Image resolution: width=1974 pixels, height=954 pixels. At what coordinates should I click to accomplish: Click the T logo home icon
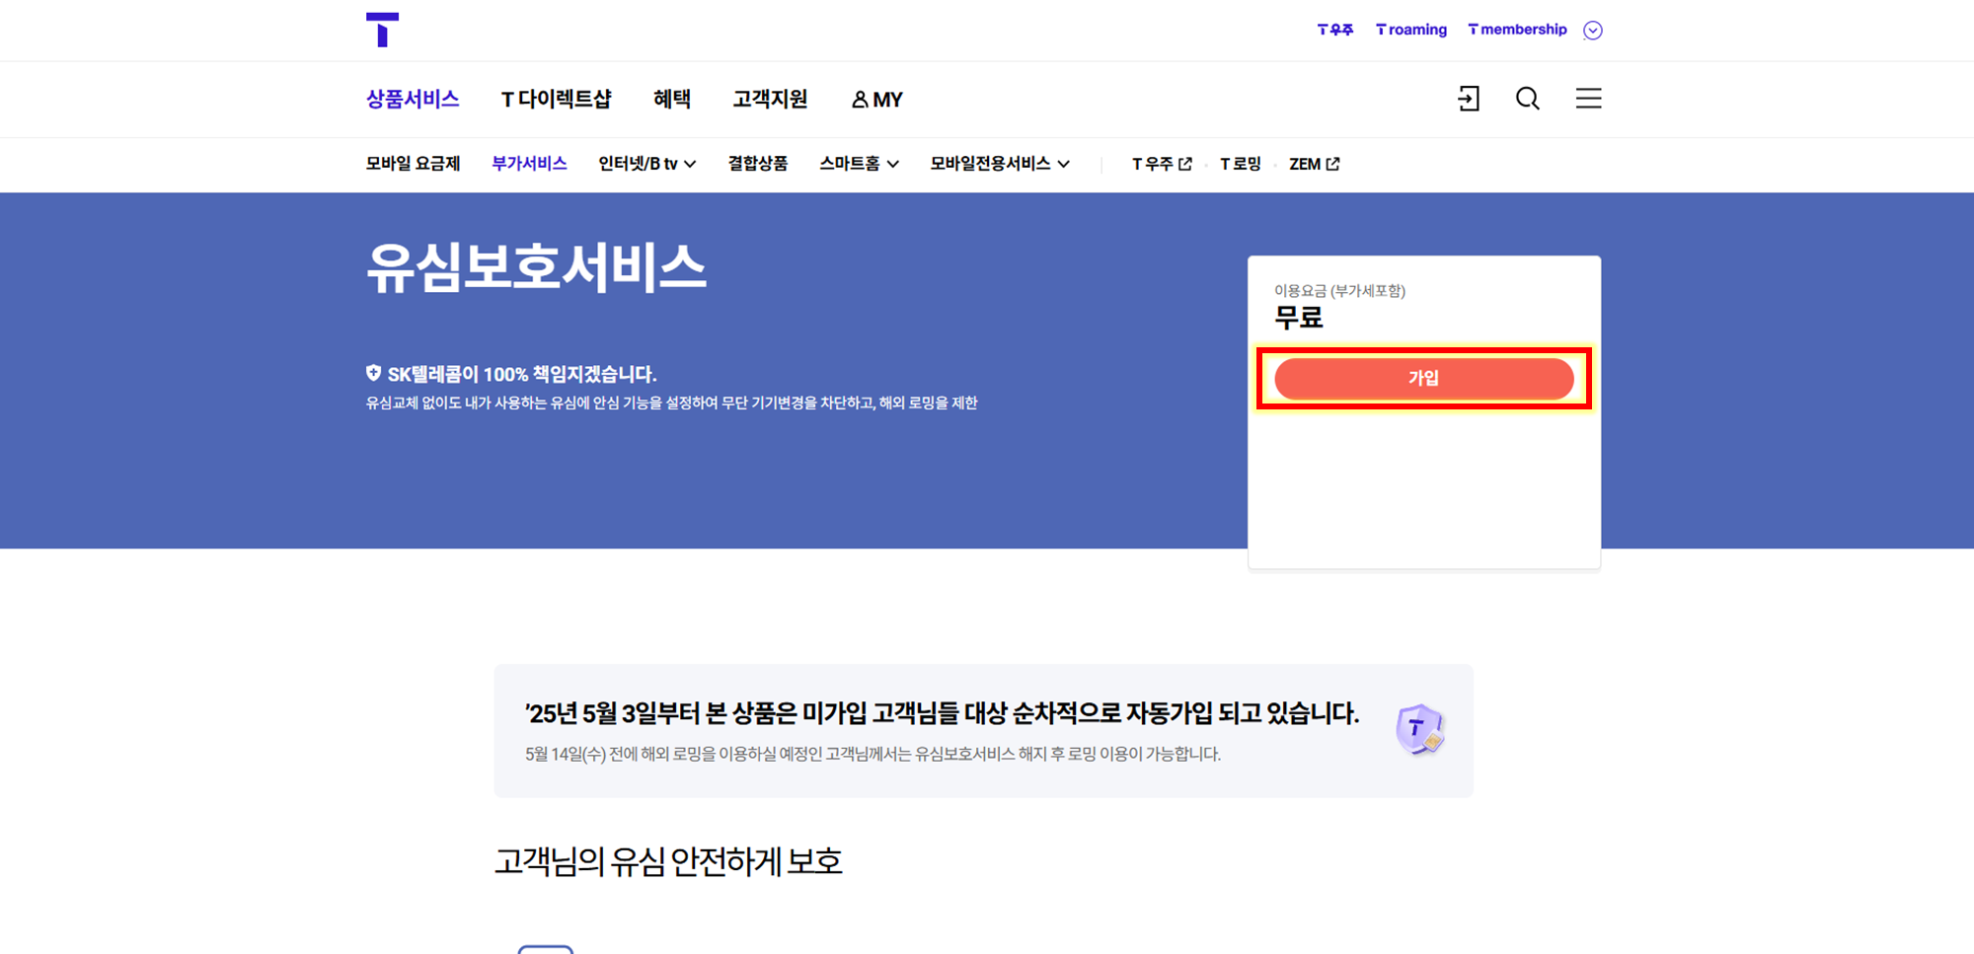point(382,30)
